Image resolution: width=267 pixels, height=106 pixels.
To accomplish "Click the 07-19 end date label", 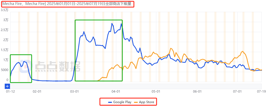I will click(261, 92).
